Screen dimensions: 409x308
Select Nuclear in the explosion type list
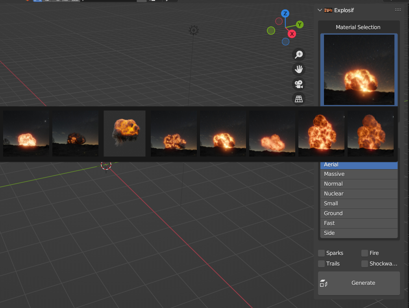coord(359,194)
